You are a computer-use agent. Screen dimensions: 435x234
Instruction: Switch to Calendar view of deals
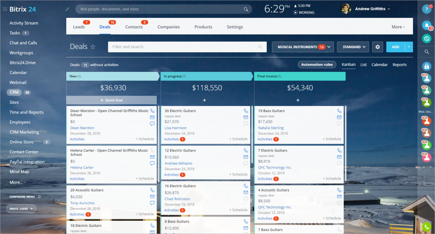pos(379,65)
